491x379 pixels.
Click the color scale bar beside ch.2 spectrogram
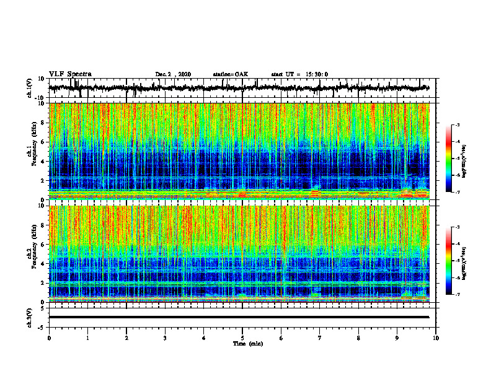[449, 261]
